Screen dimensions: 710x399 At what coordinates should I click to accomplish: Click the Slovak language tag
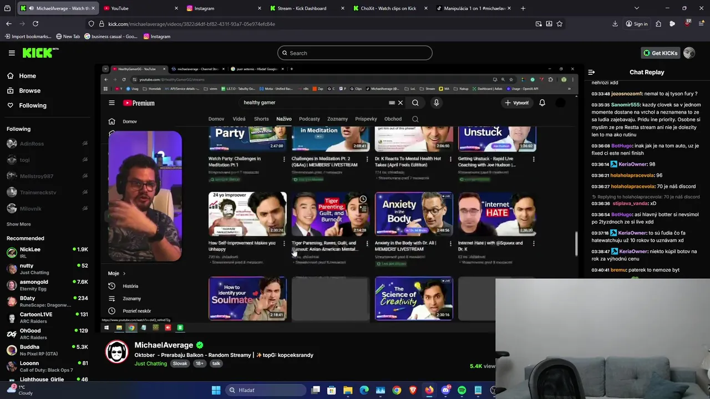[180, 364]
